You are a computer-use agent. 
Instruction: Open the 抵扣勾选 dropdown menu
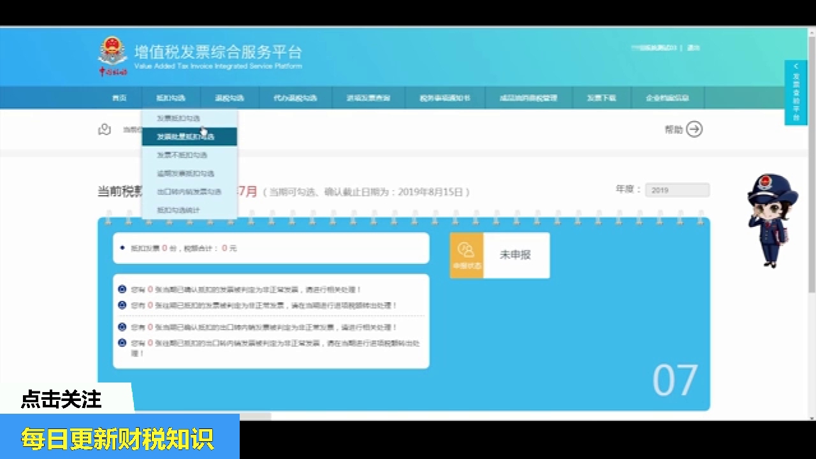[171, 98]
